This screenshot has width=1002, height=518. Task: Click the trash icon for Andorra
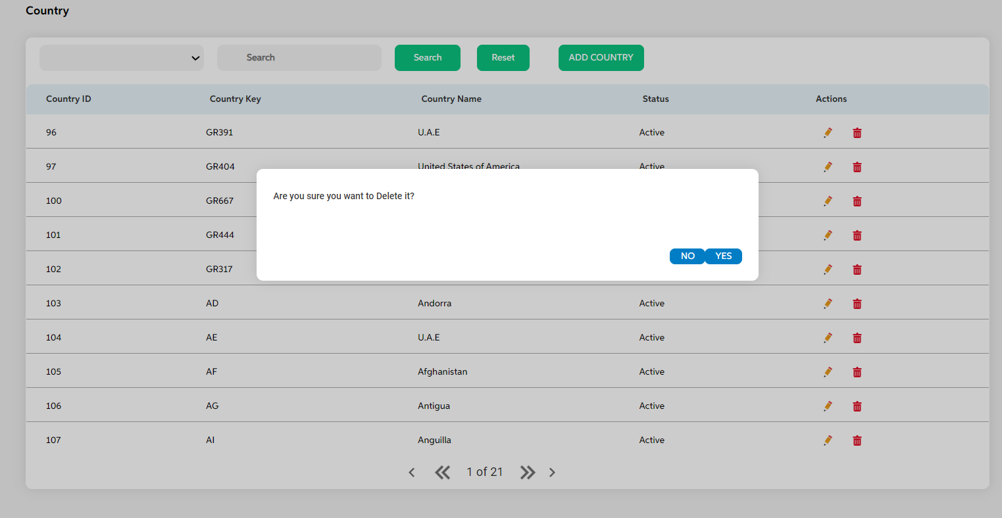click(857, 304)
